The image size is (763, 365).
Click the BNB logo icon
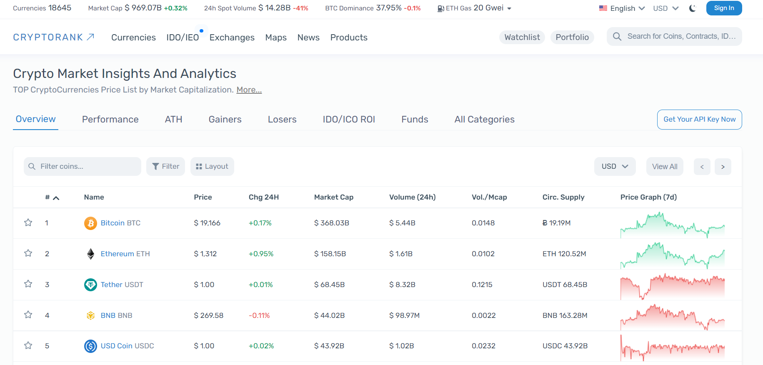(90, 315)
